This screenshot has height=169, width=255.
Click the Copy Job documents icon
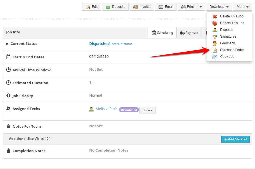(215, 57)
